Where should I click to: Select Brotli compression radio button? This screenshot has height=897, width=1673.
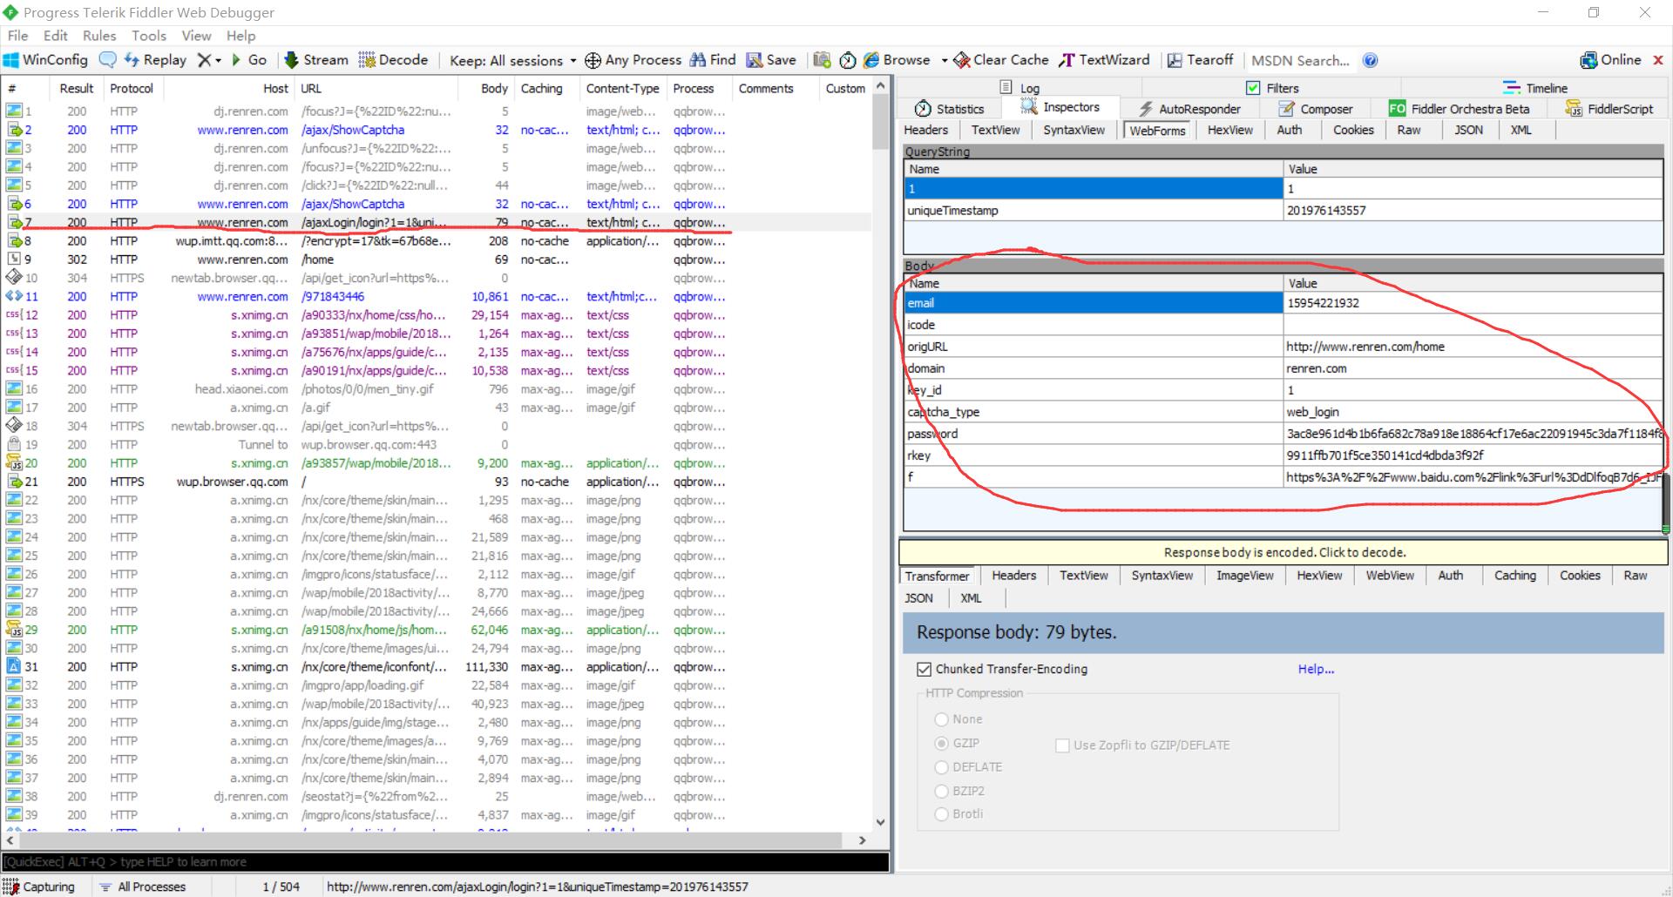941,813
